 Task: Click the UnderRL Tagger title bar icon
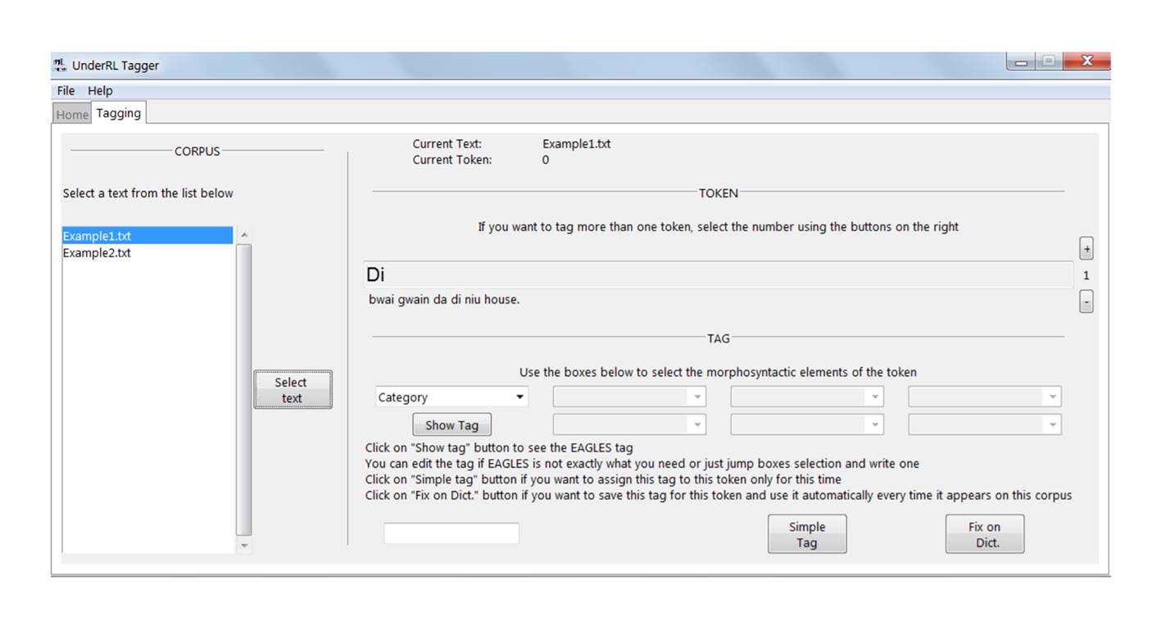click(x=60, y=66)
